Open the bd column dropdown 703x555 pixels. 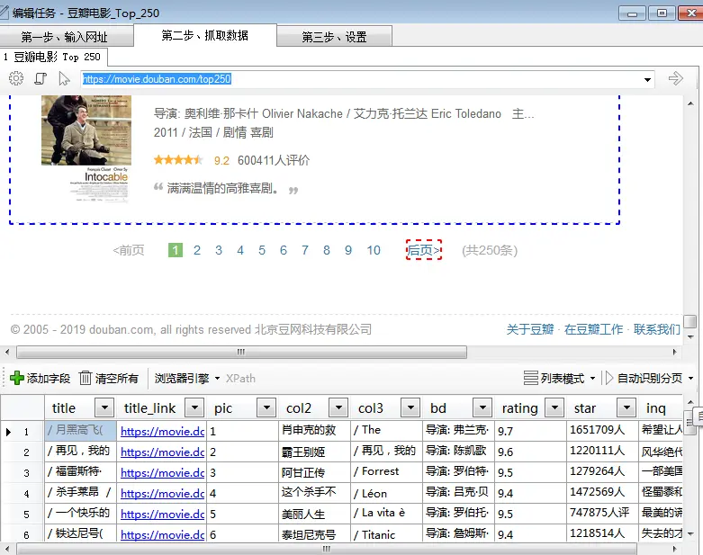tap(482, 407)
